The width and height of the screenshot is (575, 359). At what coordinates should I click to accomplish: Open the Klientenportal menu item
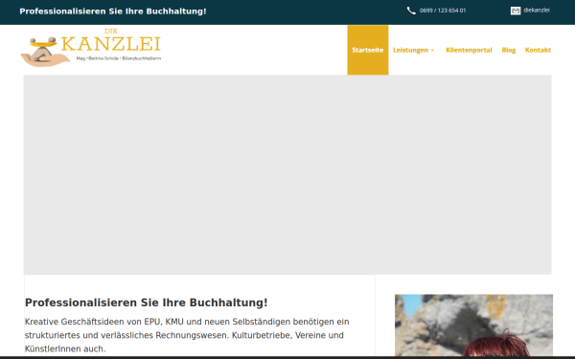tap(469, 50)
